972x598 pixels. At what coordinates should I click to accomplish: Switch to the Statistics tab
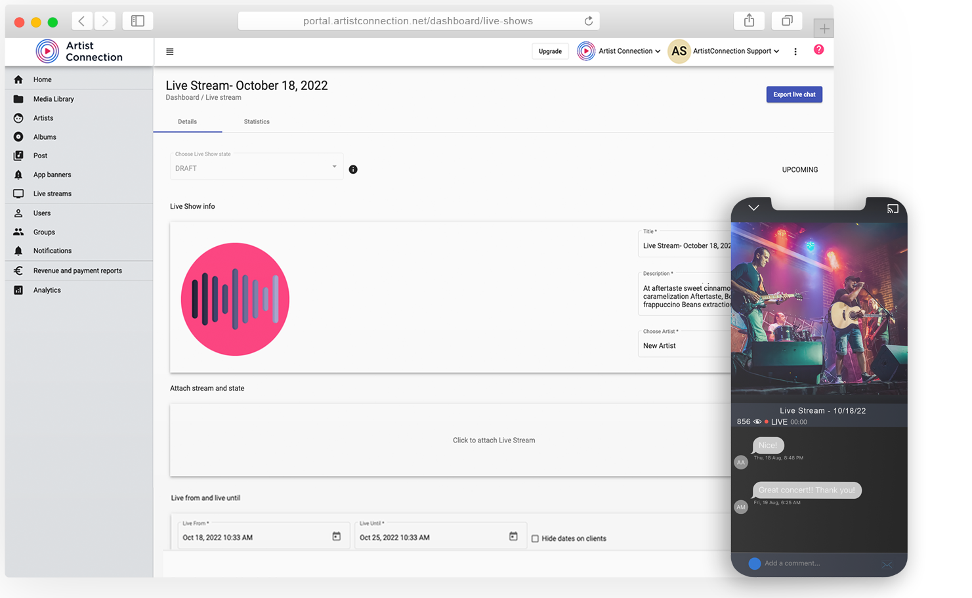point(257,121)
